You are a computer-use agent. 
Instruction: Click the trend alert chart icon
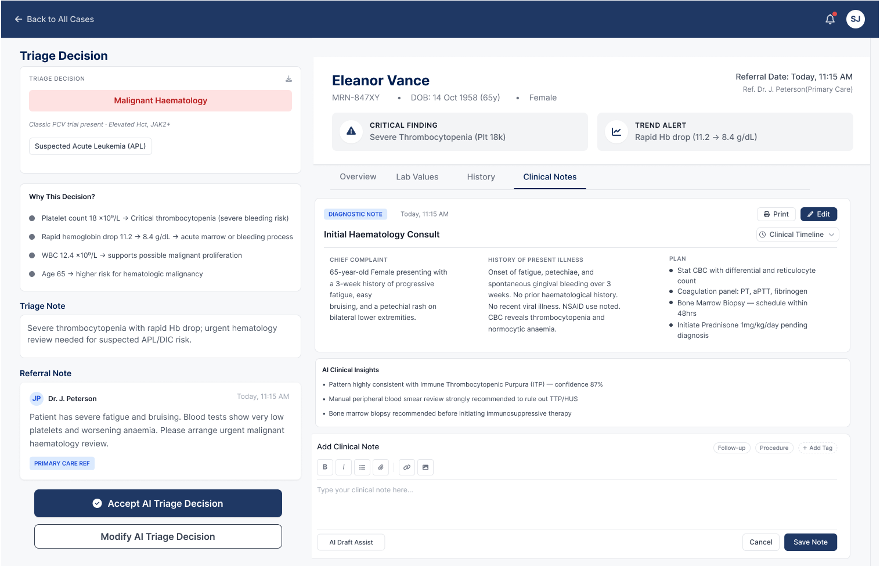[616, 131]
